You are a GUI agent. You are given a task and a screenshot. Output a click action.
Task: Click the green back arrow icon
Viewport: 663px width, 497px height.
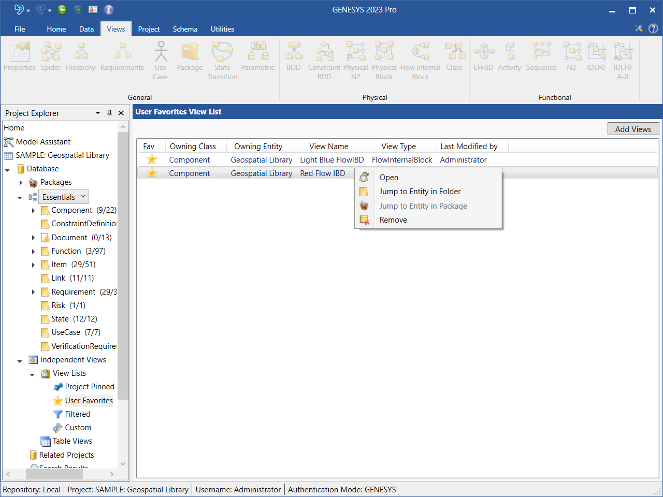point(62,10)
